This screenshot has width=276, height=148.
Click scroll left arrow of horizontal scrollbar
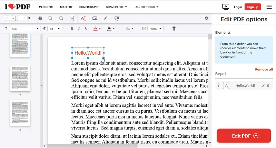click(45, 146)
